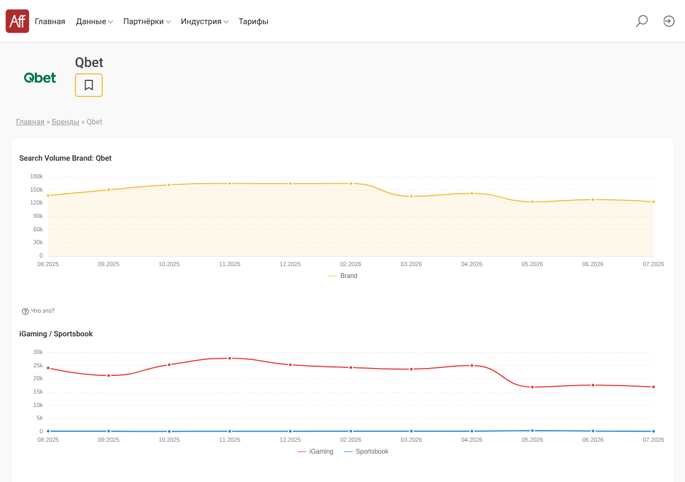Screen dimensions: 685x482
Task: Click the blue line point at 03.2026
Action: coord(412,431)
